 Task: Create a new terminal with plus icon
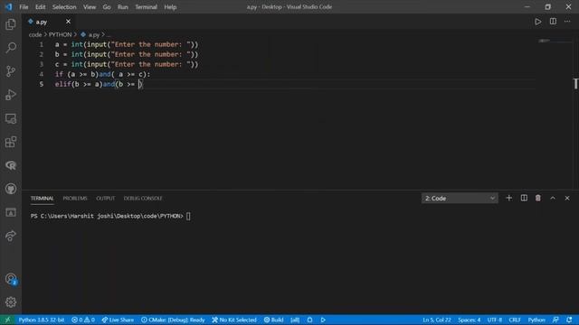click(x=508, y=199)
